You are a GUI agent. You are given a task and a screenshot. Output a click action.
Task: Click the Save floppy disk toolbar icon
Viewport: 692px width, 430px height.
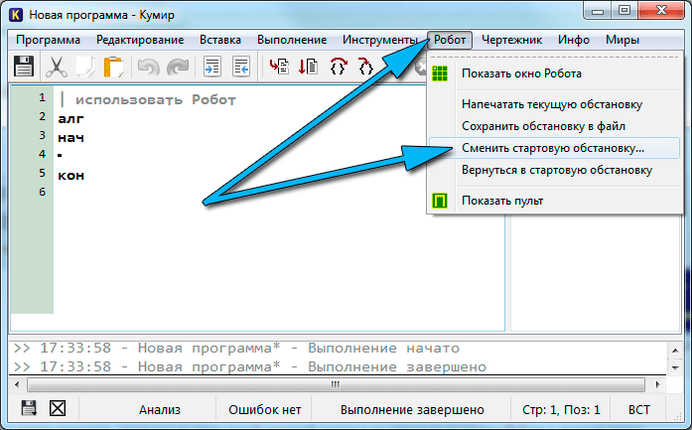(x=24, y=68)
